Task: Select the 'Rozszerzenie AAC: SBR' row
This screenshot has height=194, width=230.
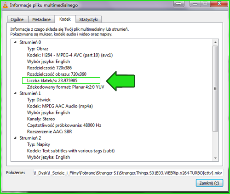Action: coord(50,131)
